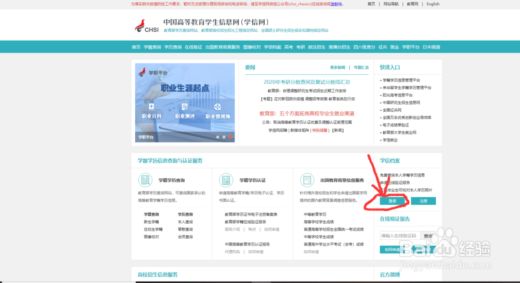Open 学历查询 in the teal navigation bar
Screen dimensions: 520x283
pos(173,47)
